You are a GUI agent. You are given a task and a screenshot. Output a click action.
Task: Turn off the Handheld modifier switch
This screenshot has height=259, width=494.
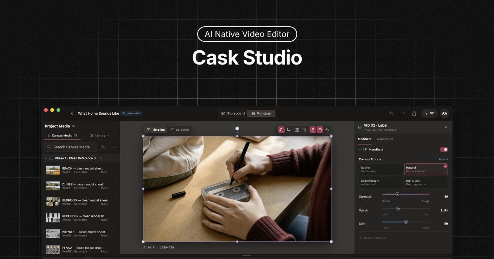[x=444, y=150]
